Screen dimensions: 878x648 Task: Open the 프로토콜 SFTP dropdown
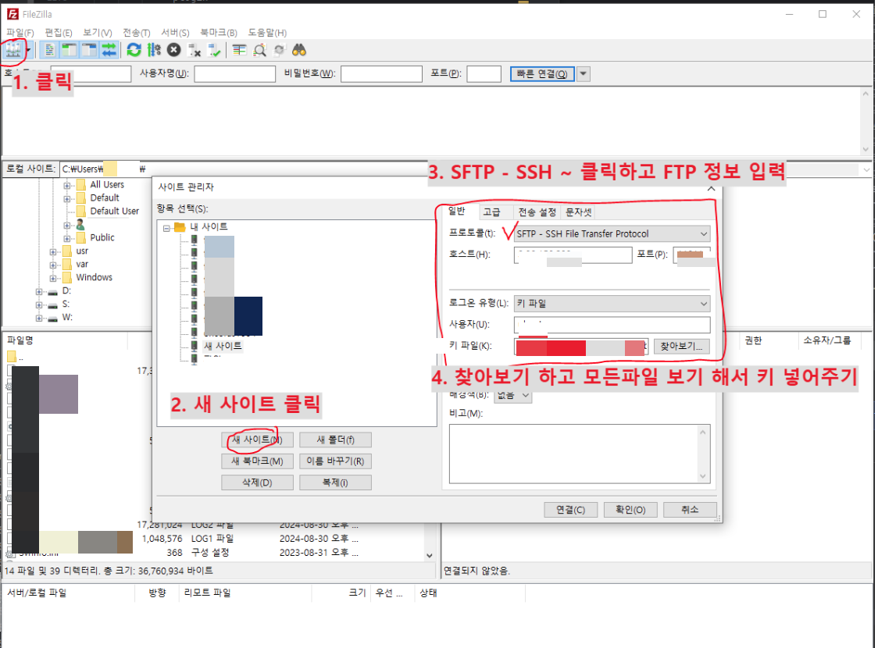point(612,234)
